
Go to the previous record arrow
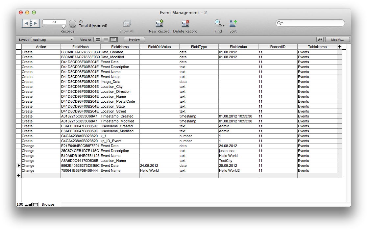pyautogui.click(x=26, y=23)
